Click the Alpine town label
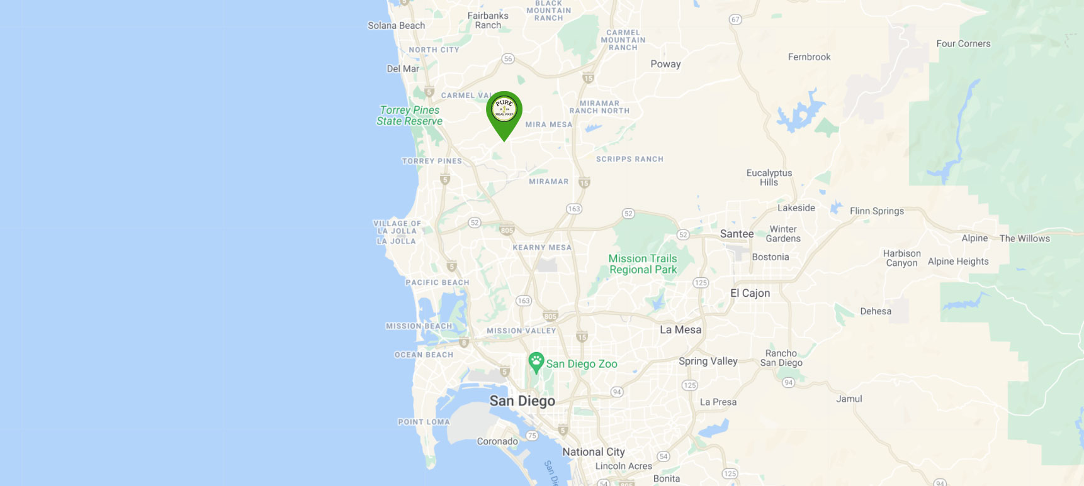This screenshot has width=1084, height=486. click(x=974, y=238)
